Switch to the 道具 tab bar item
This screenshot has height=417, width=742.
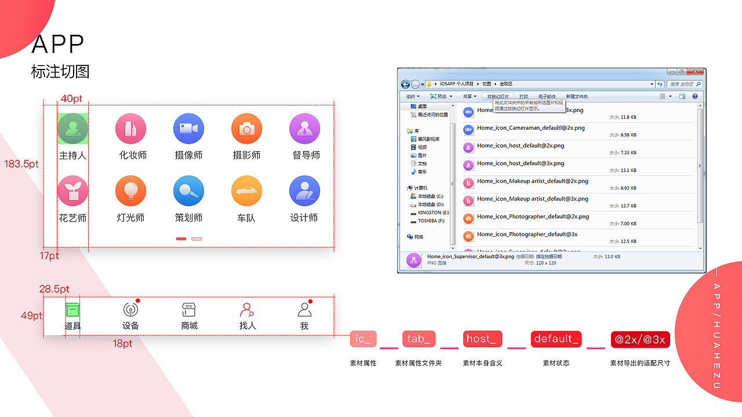tap(72, 316)
